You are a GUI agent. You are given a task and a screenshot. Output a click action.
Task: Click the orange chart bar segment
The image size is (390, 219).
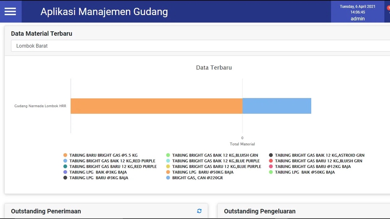156,106
